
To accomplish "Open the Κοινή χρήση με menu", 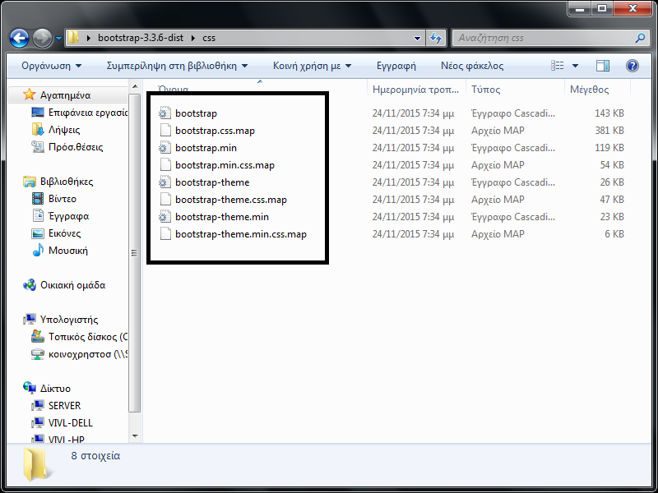I will tap(312, 66).
